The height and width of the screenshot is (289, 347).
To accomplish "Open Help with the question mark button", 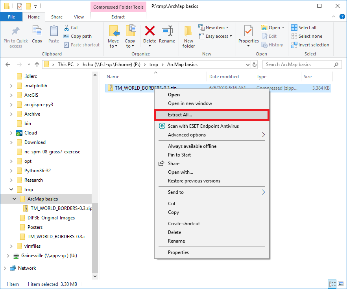I will (x=342, y=17).
